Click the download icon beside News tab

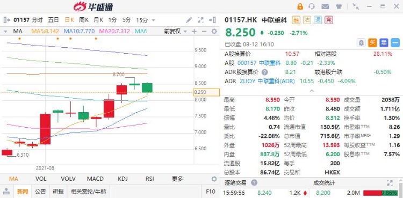(x=6, y=191)
